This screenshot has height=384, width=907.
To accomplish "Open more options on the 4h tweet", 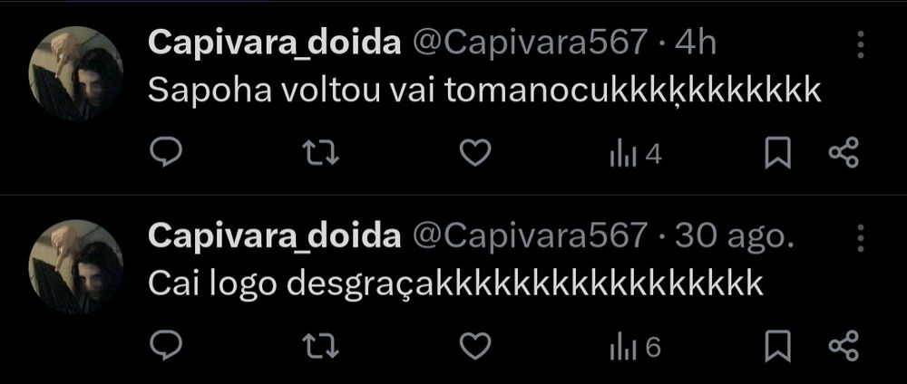I will tap(861, 44).
